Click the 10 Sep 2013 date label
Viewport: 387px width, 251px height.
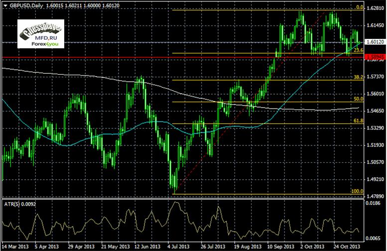click(x=279, y=247)
